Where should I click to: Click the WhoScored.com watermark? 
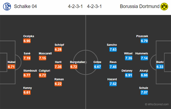[x=157, y=104]
